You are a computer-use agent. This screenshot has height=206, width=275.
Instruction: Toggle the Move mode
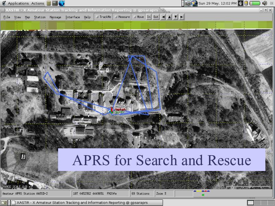click(139, 17)
